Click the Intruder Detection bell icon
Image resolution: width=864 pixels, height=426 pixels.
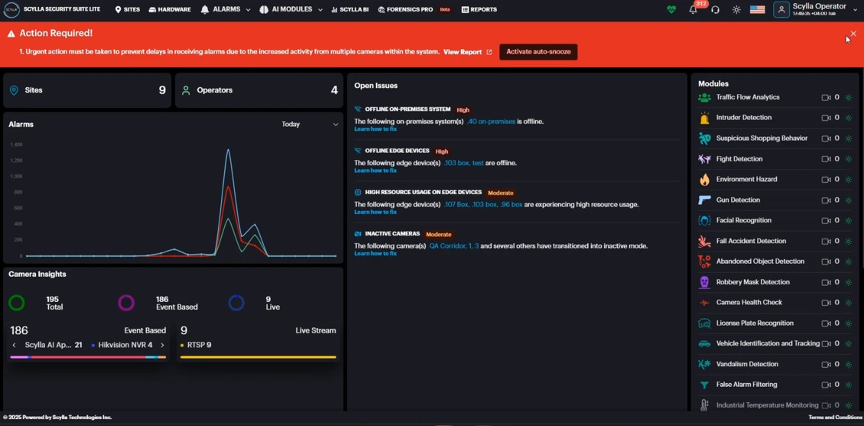[x=704, y=118]
